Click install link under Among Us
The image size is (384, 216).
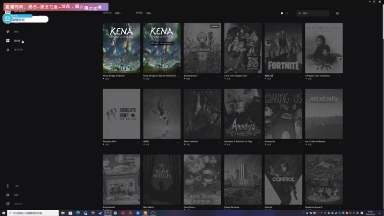[x=268, y=144]
